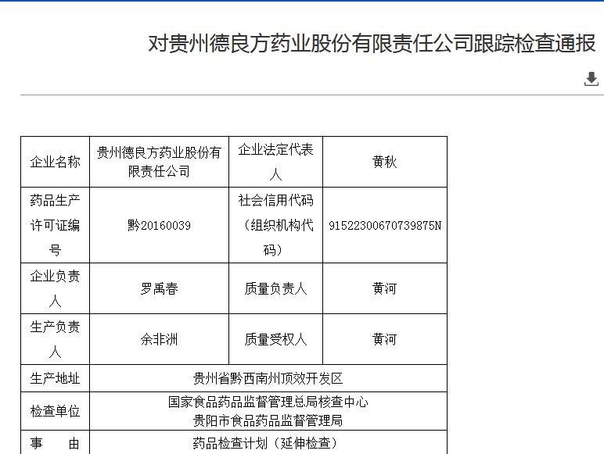Click the 药品生产许可证编号 label cell

tap(55, 226)
